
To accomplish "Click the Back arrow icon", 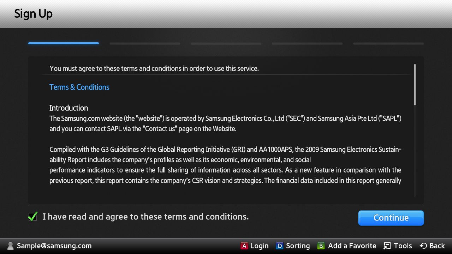I will coord(423,246).
